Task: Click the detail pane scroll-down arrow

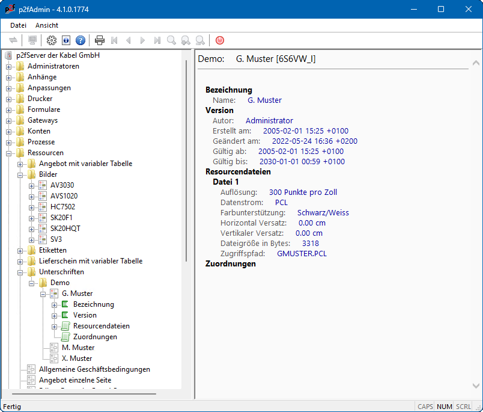Action: coord(476,386)
